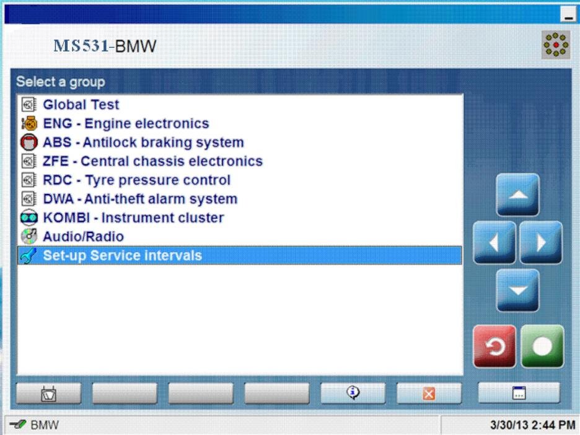Viewport: 580px width, 435px height.
Task: Click the battery icon bottom button
Action: 48,393
